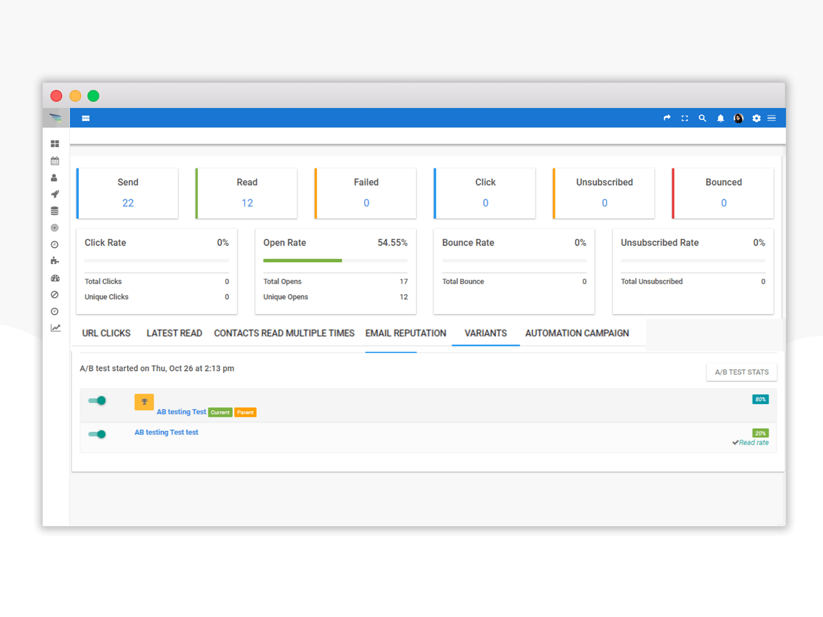Switch to the LATEST READ tab
This screenshot has height=617, width=823.
point(174,333)
